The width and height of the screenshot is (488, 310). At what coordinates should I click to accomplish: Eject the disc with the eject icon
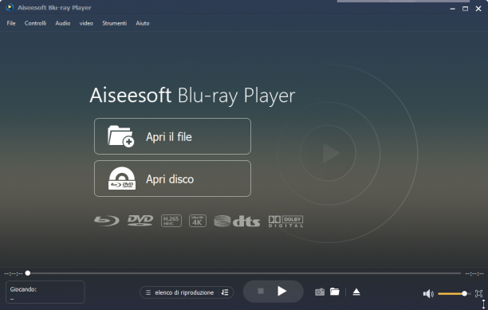coord(356,292)
